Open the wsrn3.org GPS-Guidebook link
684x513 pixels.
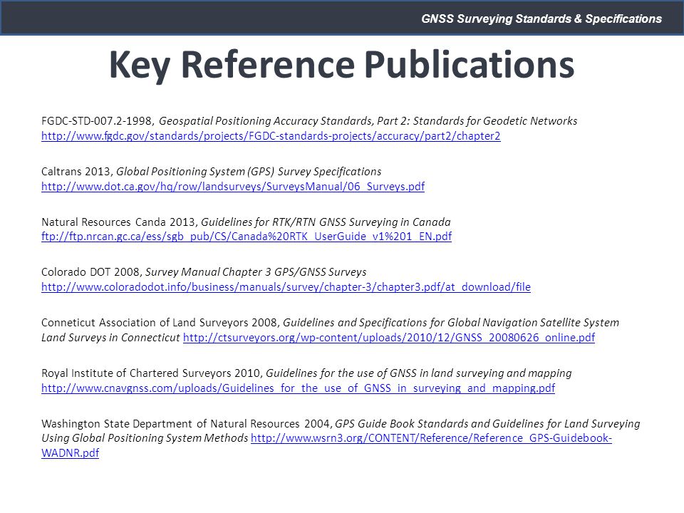(x=432, y=438)
